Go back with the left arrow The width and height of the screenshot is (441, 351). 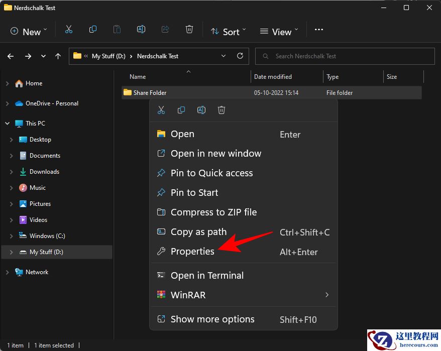[x=11, y=56]
